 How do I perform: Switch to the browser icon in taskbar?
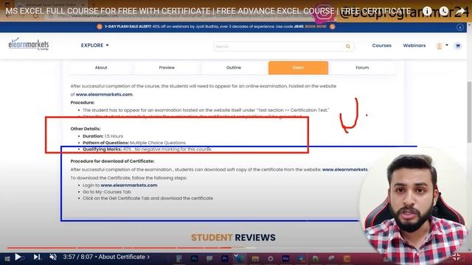pos(240,258)
